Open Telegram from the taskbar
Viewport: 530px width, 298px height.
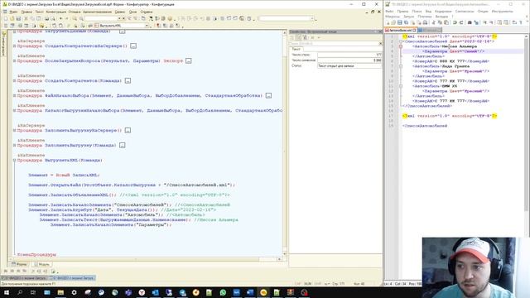tap(182, 292)
